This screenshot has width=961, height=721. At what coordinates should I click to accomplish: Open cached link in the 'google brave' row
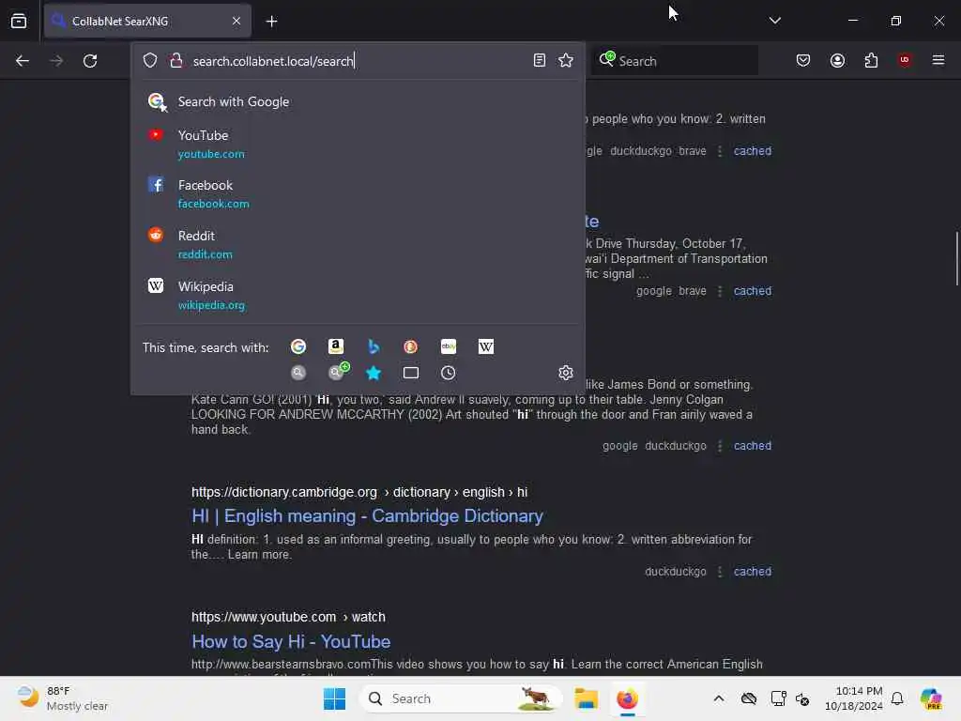752,291
